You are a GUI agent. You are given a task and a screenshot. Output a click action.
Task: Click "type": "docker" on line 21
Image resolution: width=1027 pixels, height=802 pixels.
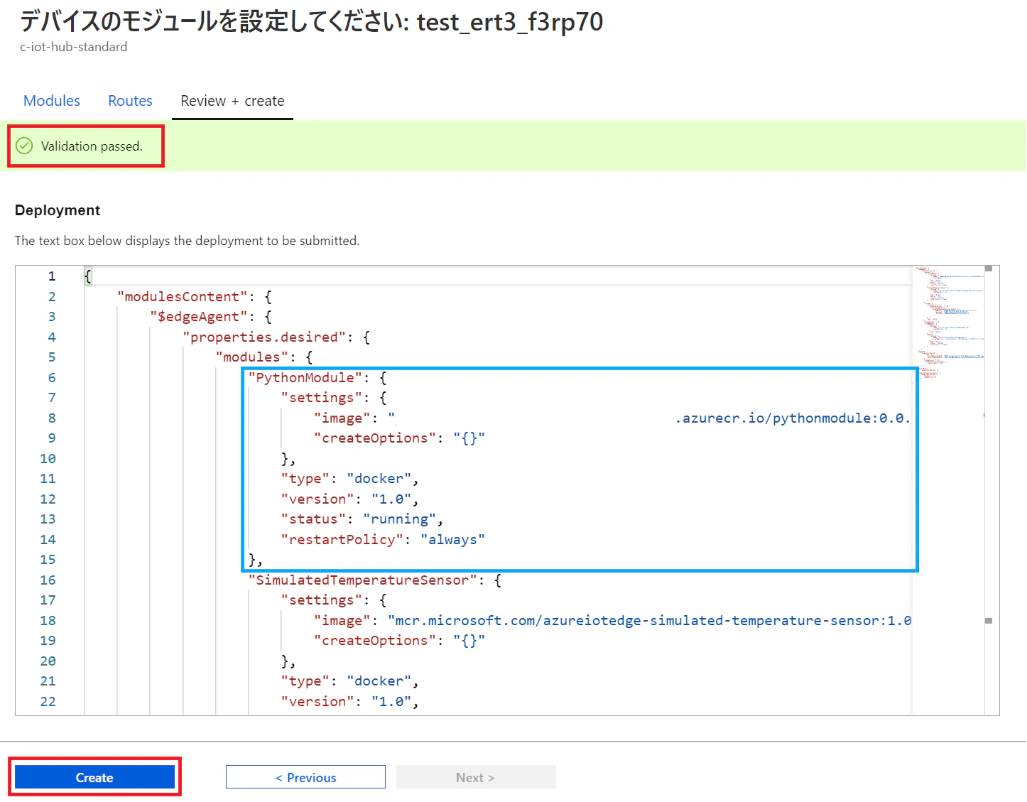pyautogui.click(x=349, y=681)
